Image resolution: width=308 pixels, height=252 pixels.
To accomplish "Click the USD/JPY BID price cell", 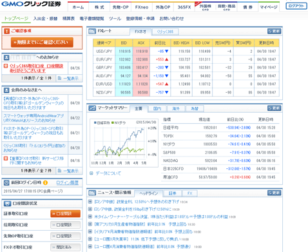I will 124,52.
